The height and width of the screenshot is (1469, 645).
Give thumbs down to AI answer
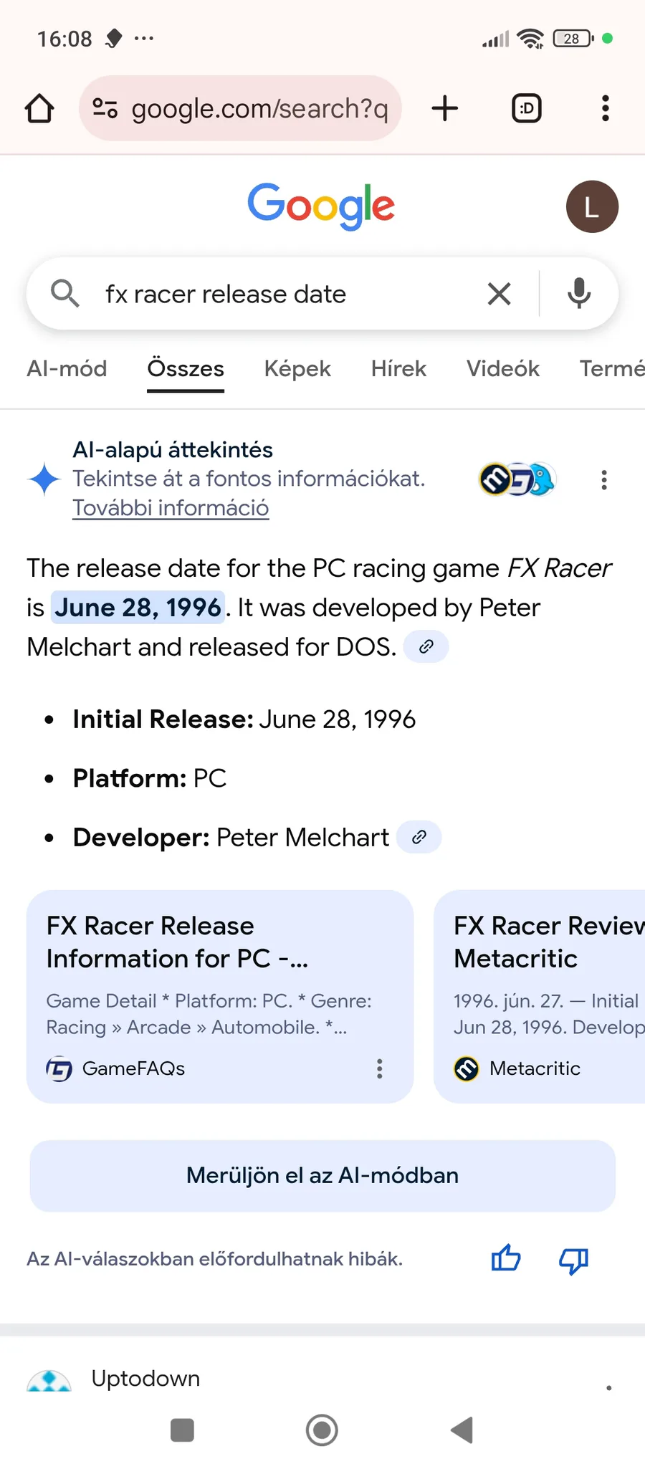(573, 1260)
